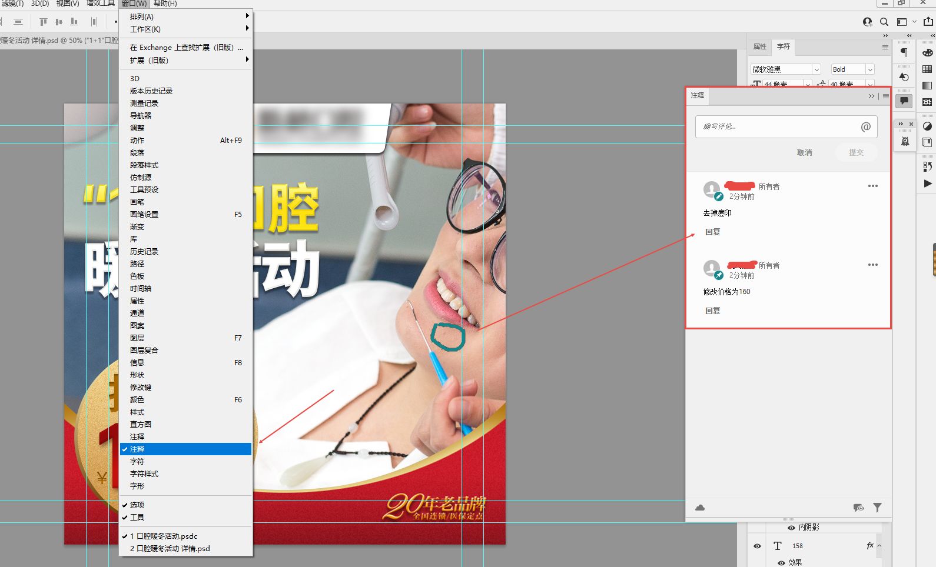Select 动作 Alt+F9 in Window menu

click(186, 140)
